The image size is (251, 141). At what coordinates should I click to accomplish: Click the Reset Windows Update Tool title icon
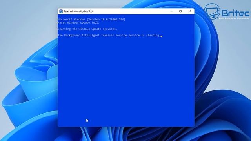click(x=61, y=11)
